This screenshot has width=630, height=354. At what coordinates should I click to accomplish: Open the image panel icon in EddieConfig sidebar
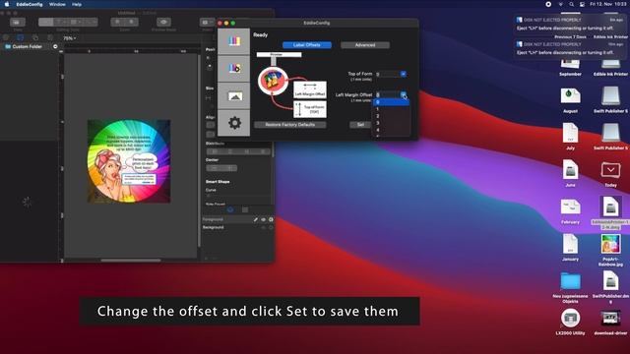[x=234, y=96]
